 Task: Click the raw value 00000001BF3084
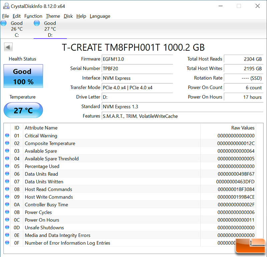click(x=236, y=189)
